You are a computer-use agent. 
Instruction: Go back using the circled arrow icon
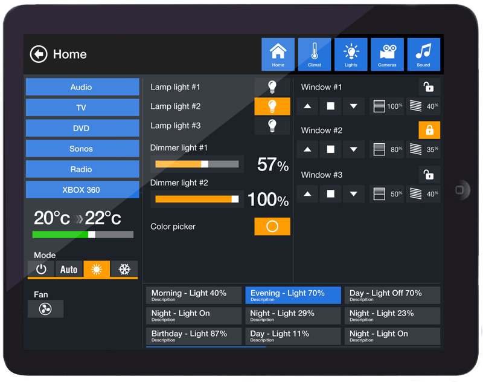(x=39, y=54)
